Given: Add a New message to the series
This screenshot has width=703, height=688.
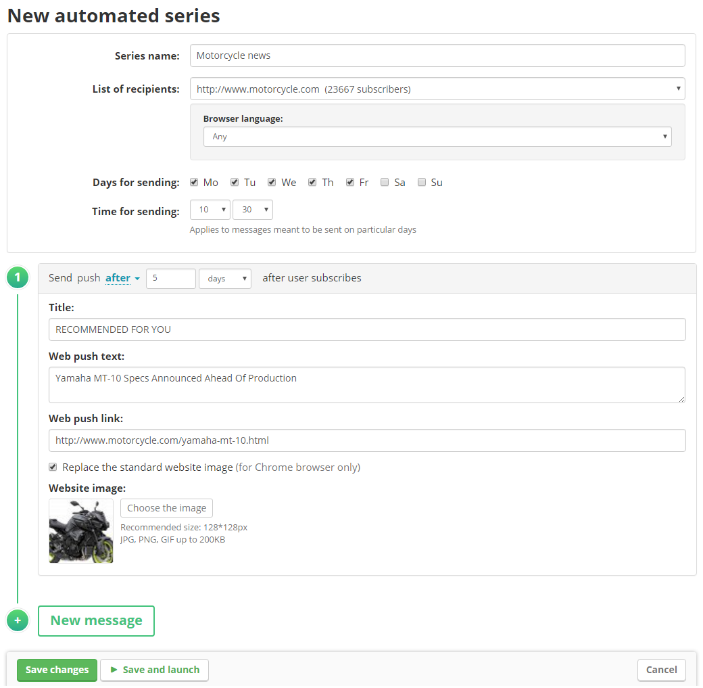Looking at the screenshot, I should (96, 621).
